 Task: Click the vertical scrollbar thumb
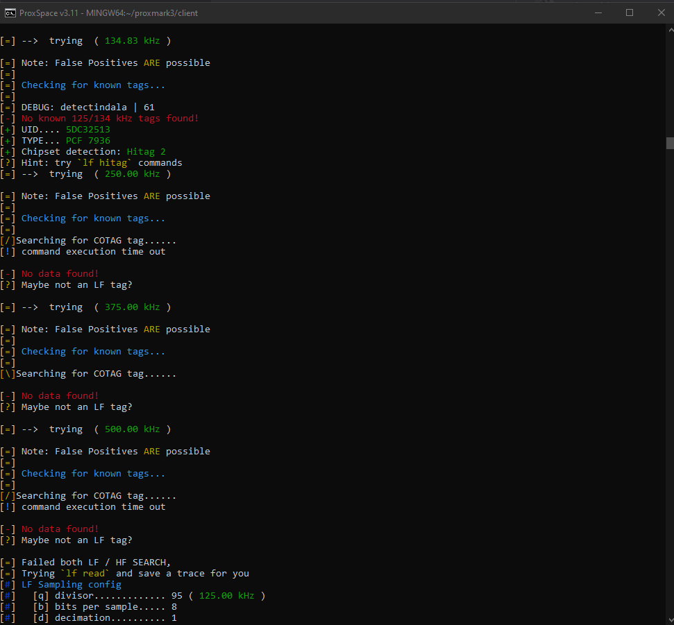[670, 143]
